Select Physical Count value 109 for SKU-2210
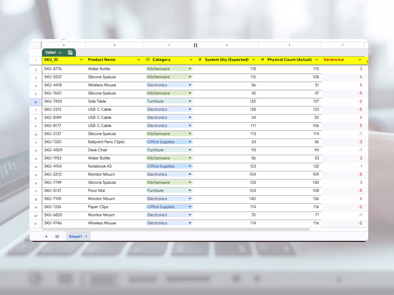Image resolution: width=394 pixels, height=295 pixels. [290, 174]
